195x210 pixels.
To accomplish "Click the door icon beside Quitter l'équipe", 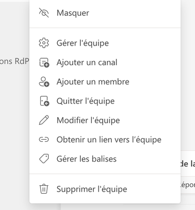I will coord(45,101).
